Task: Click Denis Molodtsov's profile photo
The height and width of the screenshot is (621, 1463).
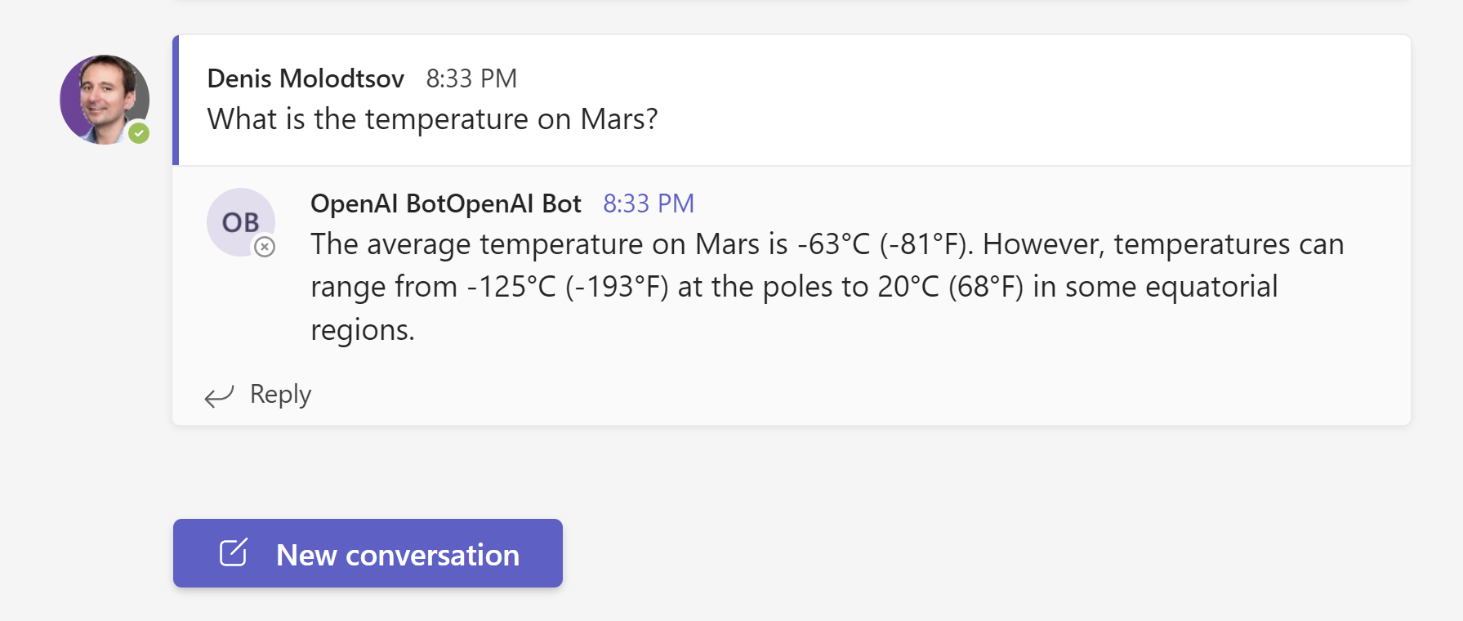Action: (103, 98)
